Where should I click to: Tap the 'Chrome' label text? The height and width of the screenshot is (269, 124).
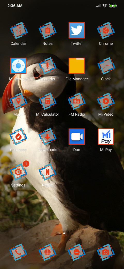tap(106, 43)
